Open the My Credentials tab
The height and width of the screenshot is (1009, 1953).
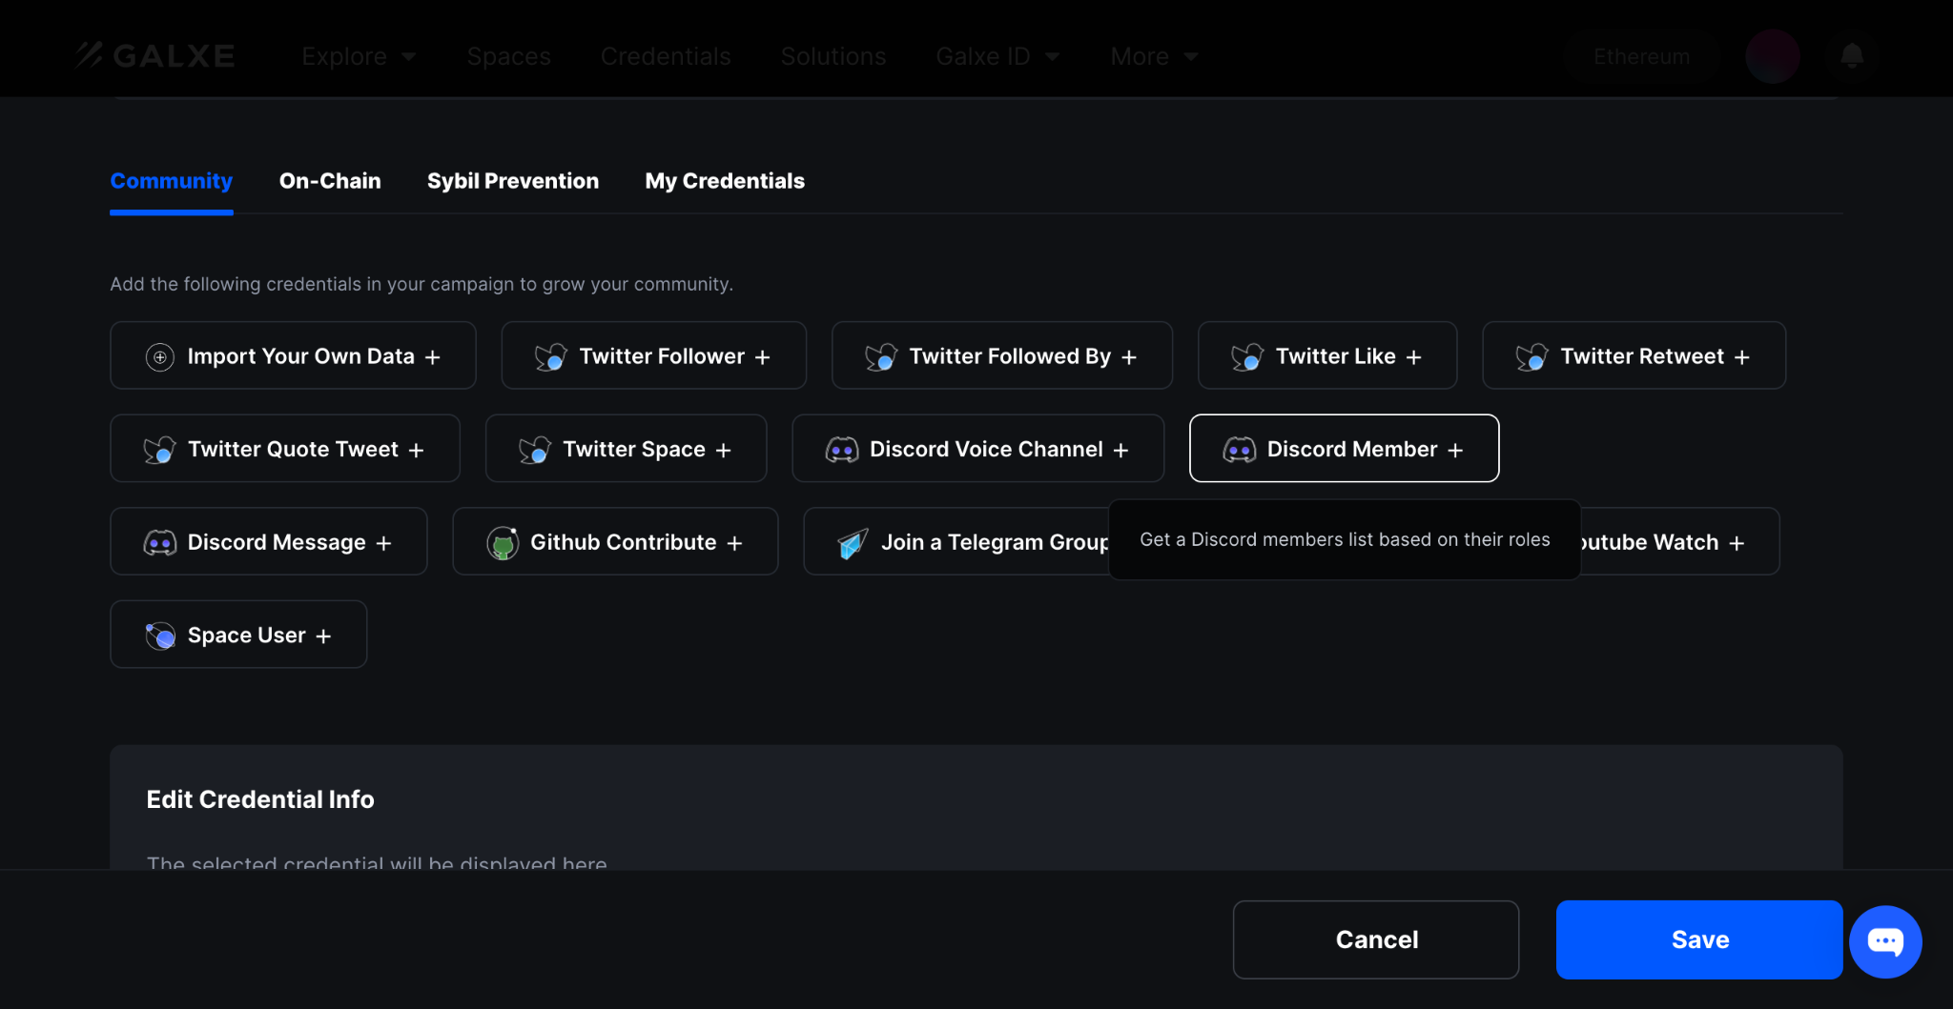(725, 181)
